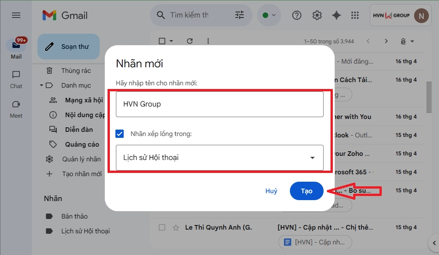The height and width of the screenshot is (255, 439).
Task: Click the search filter options icon
Action: (240, 15)
